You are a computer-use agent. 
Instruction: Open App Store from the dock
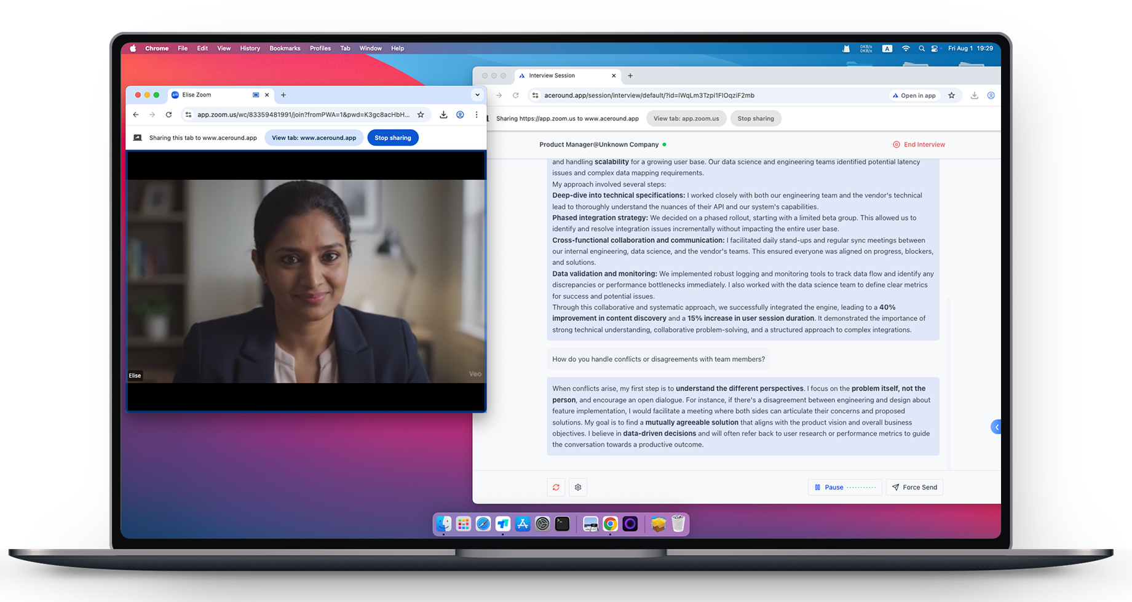pyautogui.click(x=523, y=524)
